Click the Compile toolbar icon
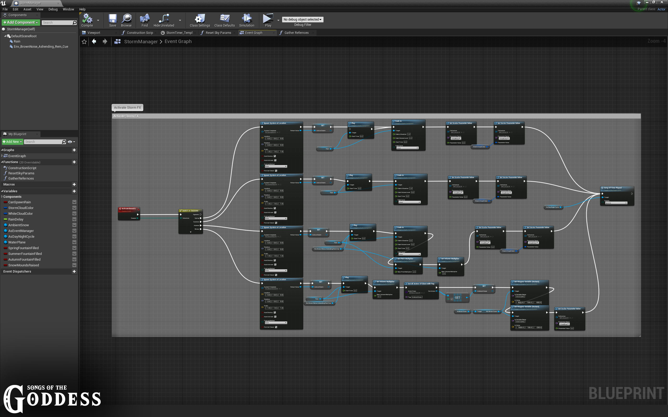This screenshot has height=417, width=668. point(87,19)
